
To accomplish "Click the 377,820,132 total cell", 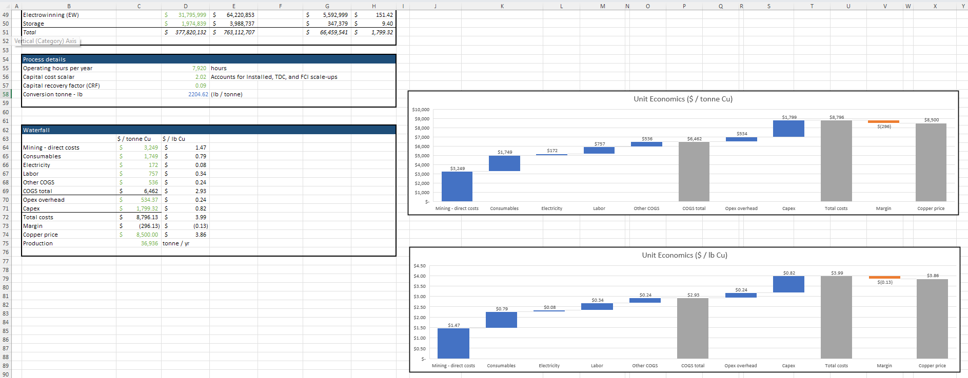I will click(185, 32).
